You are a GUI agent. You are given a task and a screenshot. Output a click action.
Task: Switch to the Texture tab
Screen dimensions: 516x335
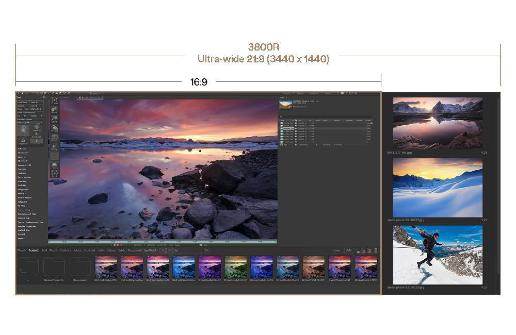tap(66, 250)
